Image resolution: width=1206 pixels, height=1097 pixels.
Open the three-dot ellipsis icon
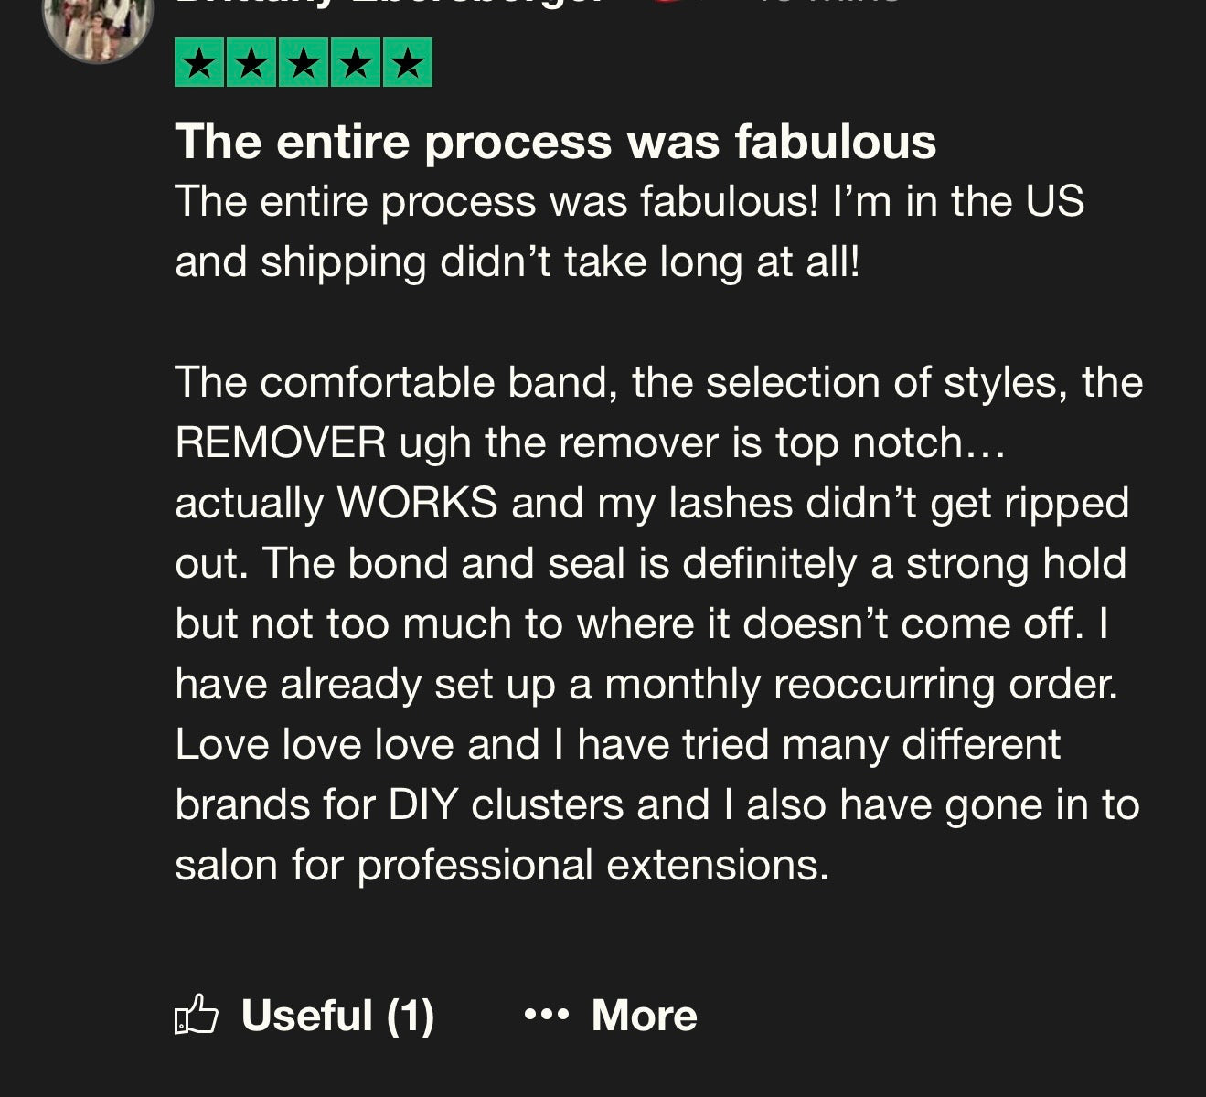(x=547, y=1015)
